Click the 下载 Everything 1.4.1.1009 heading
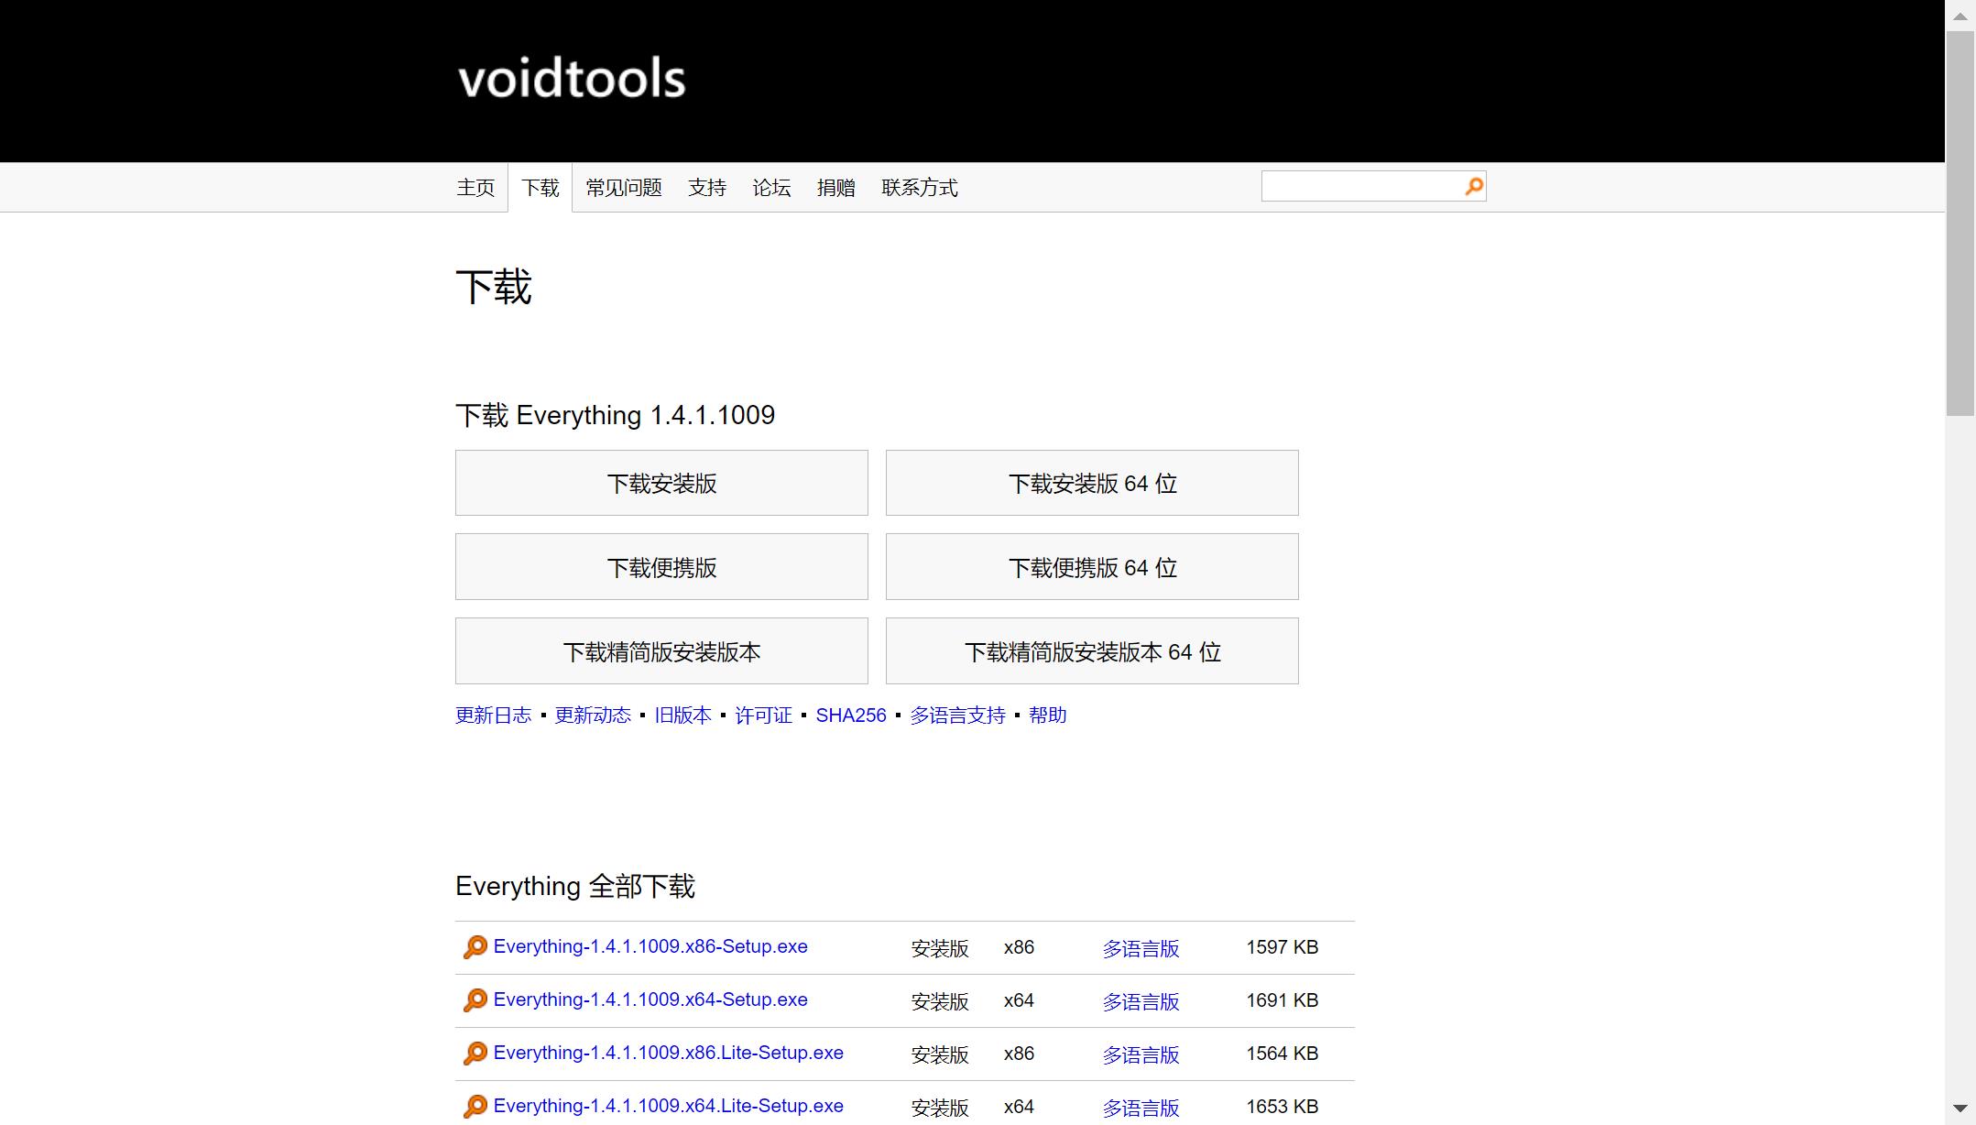This screenshot has width=1976, height=1125. pos(616,416)
